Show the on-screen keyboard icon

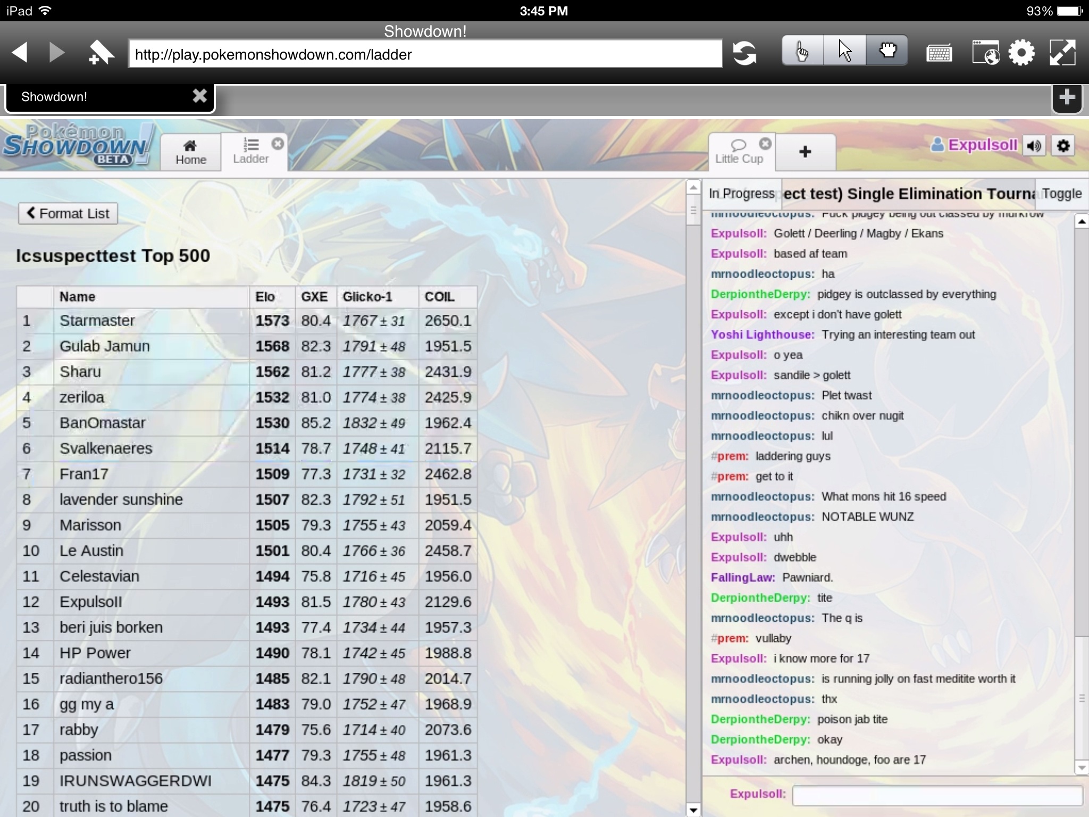click(x=939, y=54)
